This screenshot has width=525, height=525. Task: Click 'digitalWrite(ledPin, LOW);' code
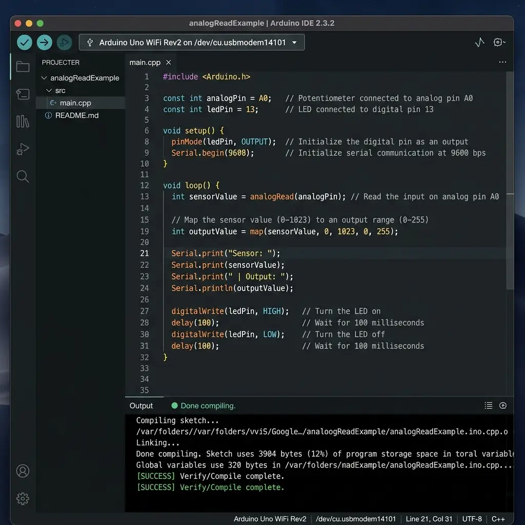(x=228, y=334)
